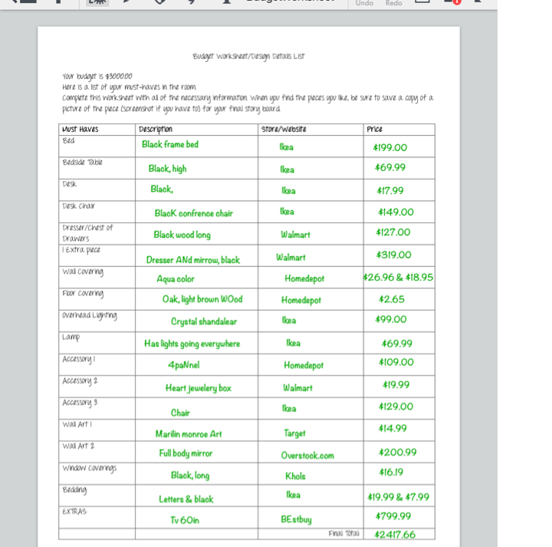552x547 pixels.
Task: Click the 'Budget Worksheet/Design Details List' heading
Action: (x=248, y=57)
